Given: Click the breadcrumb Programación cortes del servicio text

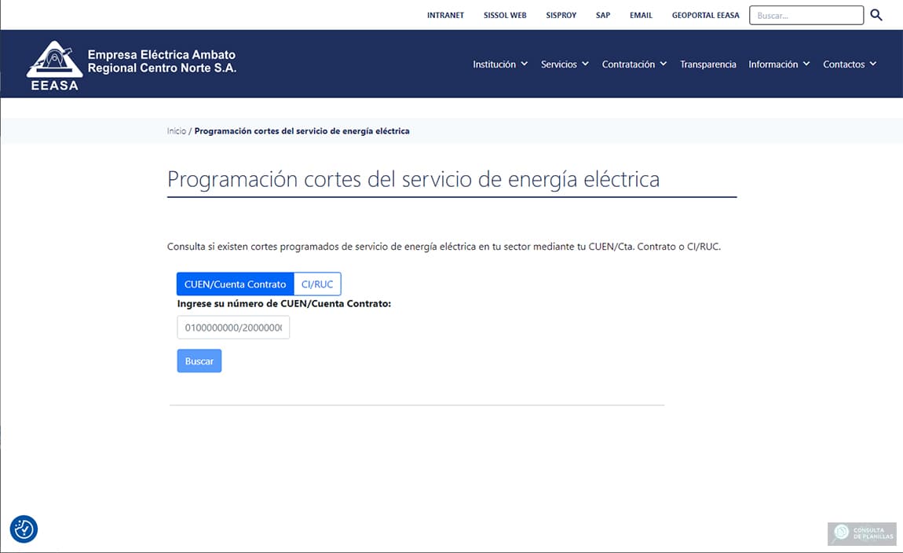Looking at the screenshot, I should (x=302, y=130).
